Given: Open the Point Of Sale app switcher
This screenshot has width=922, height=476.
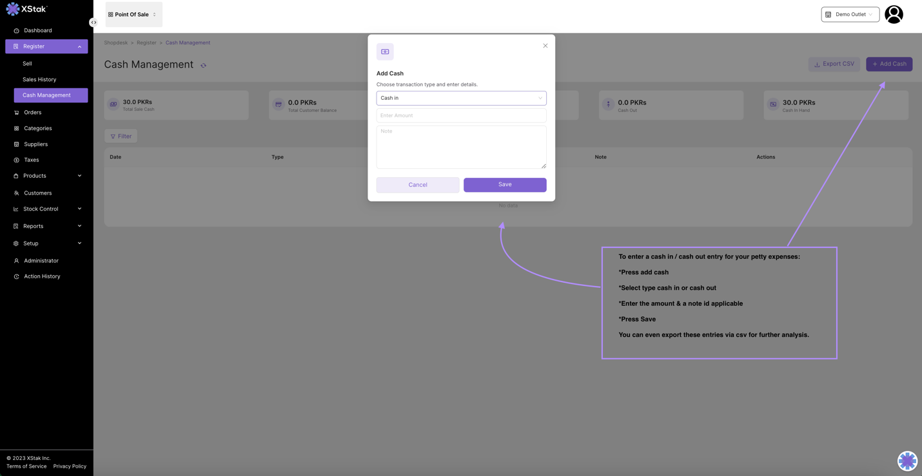Looking at the screenshot, I should pyautogui.click(x=133, y=14).
